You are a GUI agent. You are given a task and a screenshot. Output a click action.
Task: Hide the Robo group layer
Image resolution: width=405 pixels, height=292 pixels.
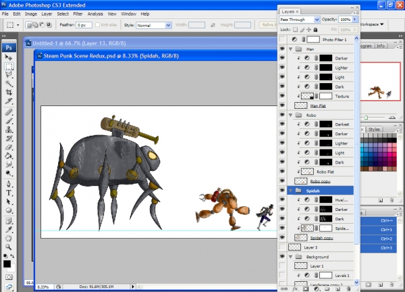tap(282, 115)
